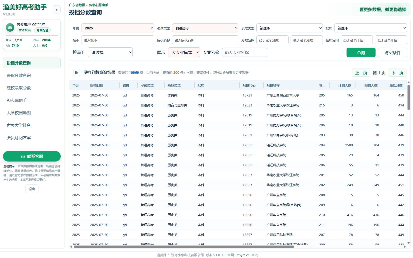This screenshot has width=413, height=258.
Task: Go to 下一页
Action: pyautogui.click(x=397, y=73)
